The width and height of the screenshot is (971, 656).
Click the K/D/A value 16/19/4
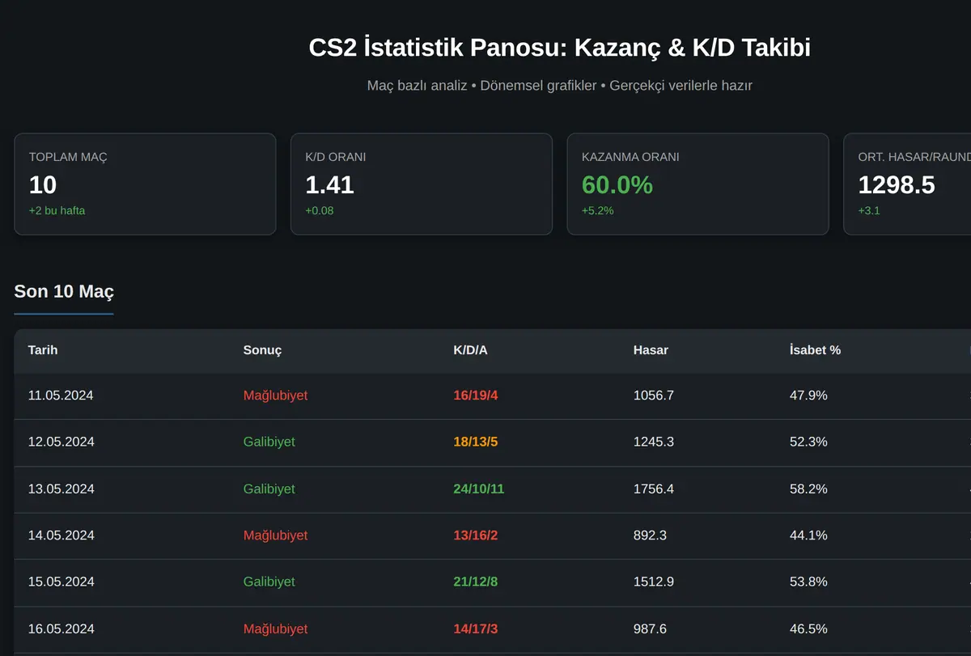point(476,396)
